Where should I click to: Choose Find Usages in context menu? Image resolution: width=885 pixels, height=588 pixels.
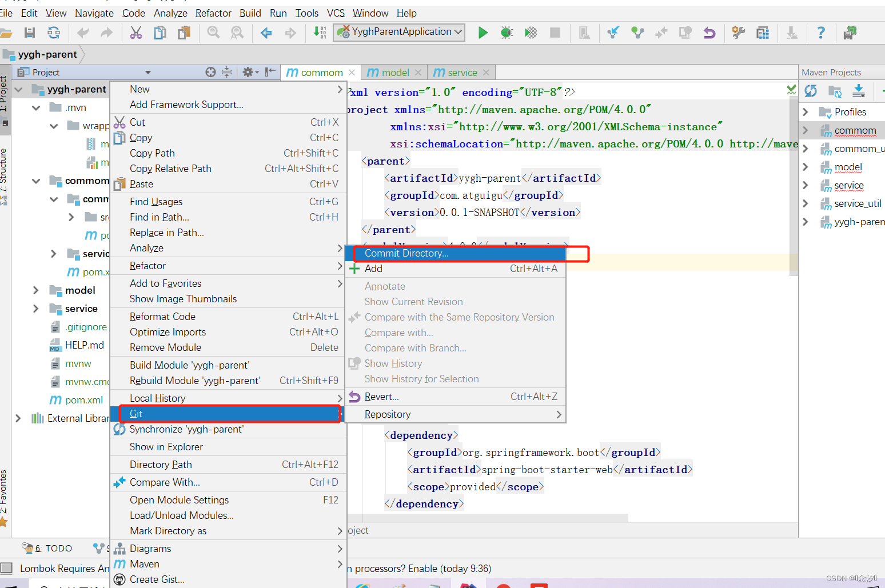point(228,202)
